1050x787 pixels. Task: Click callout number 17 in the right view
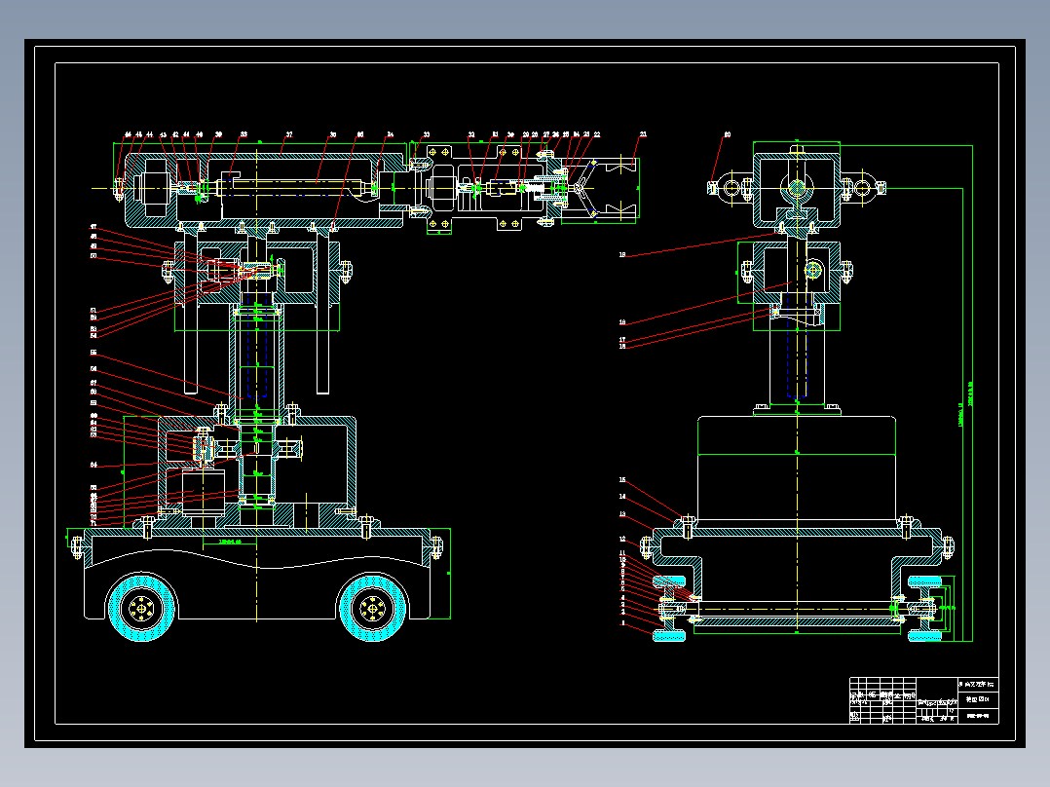[622, 340]
